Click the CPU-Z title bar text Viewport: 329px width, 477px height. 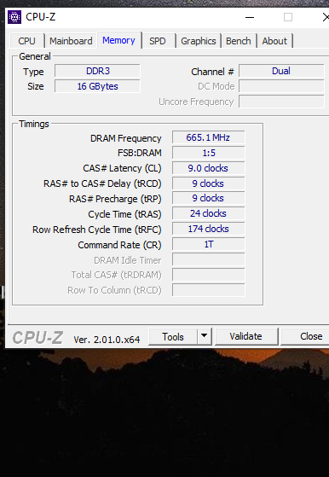click(40, 17)
